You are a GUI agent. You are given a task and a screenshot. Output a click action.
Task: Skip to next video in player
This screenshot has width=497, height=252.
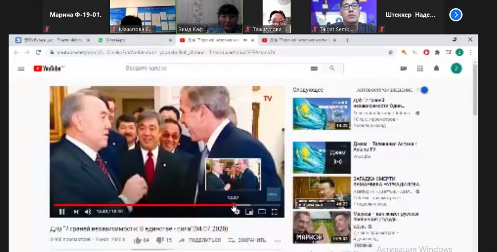coord(76,212)
